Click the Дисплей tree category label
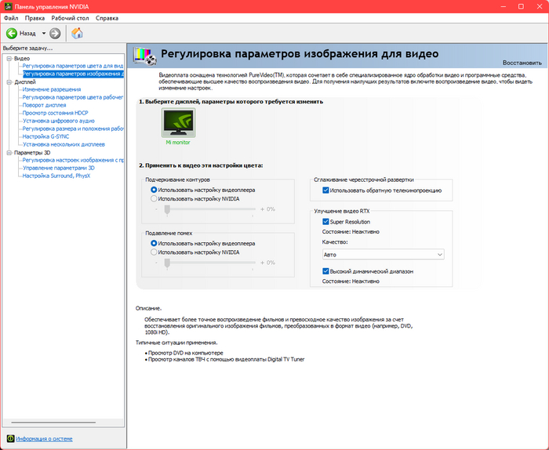Image resolution: width=549 pixels, height=450 pixels. (25, 82)
